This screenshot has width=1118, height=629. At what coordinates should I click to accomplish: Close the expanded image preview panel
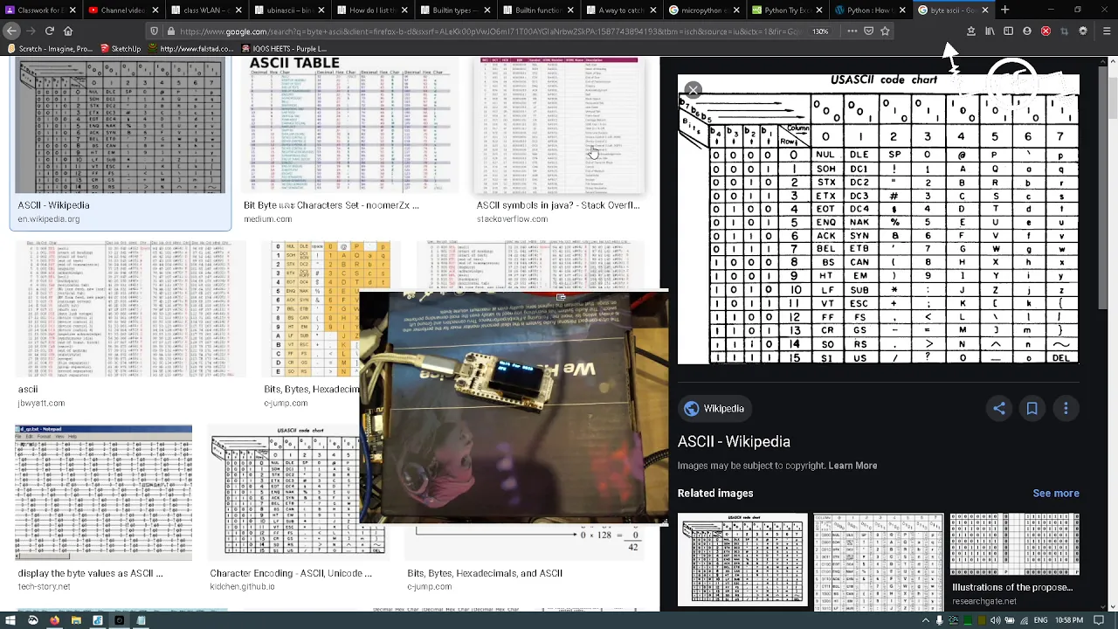click(693, 89)
